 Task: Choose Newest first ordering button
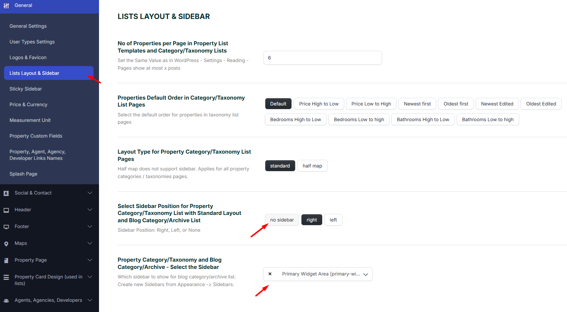417,104
